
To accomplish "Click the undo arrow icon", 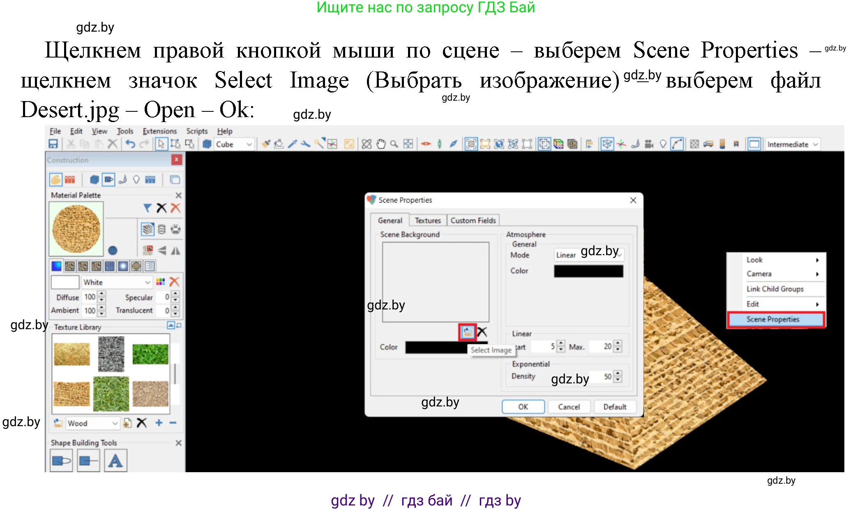I will 130,144.
